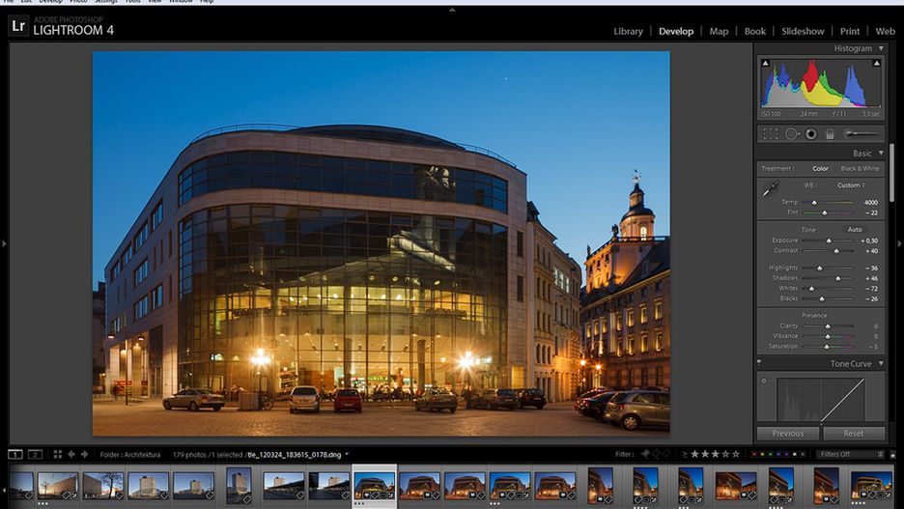This screenshot has height=509, width=904.
Task: Choose the Graduated Filter tool
Action: click(x=829, y=134)
